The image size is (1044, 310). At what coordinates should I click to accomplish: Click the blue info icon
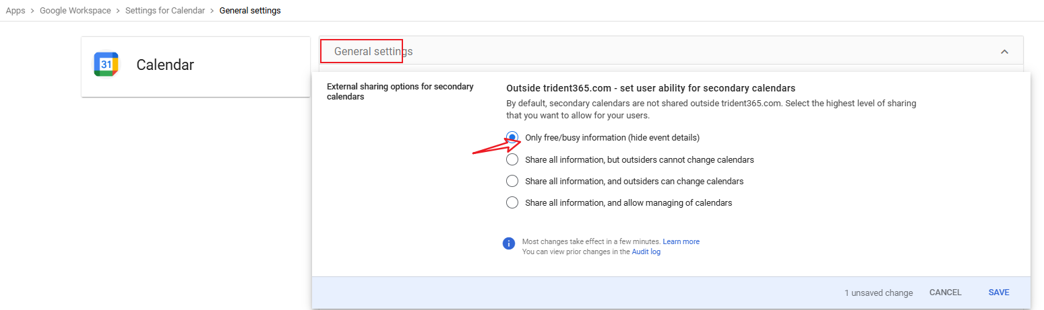(509, 243)
